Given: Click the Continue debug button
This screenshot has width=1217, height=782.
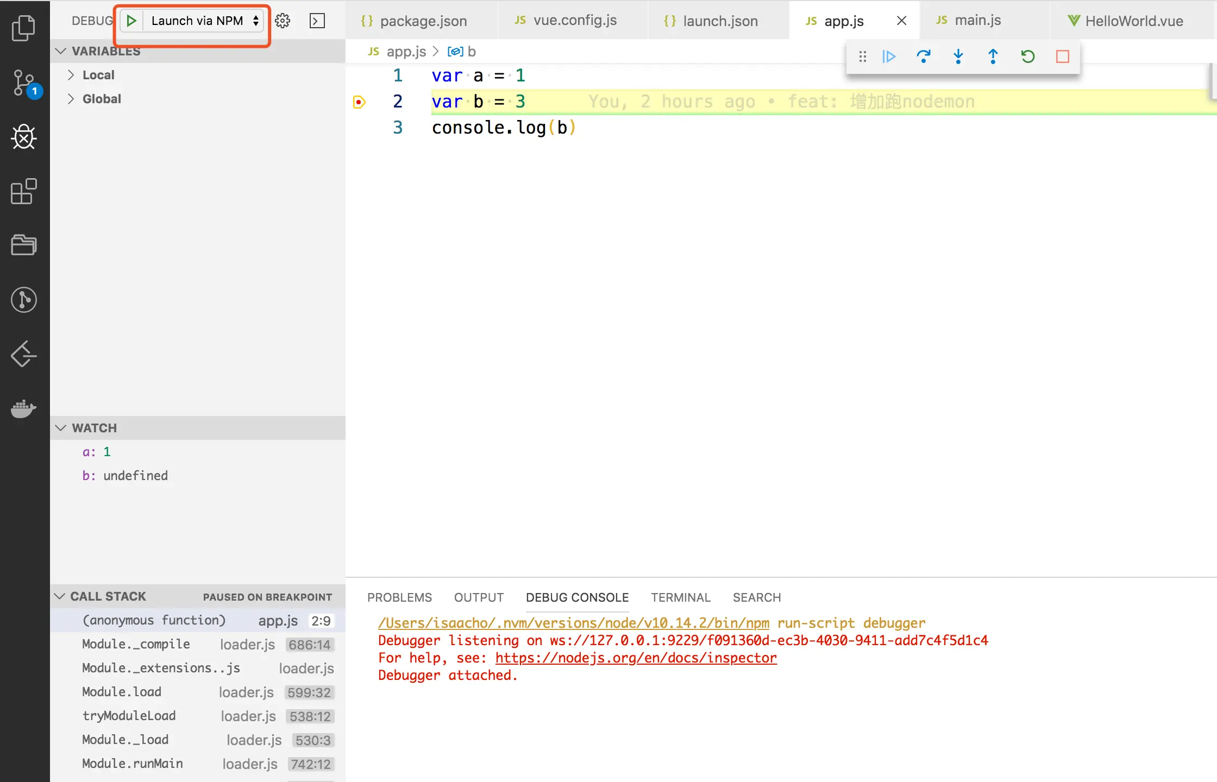Looking at the screenshot, I should 889,56.
